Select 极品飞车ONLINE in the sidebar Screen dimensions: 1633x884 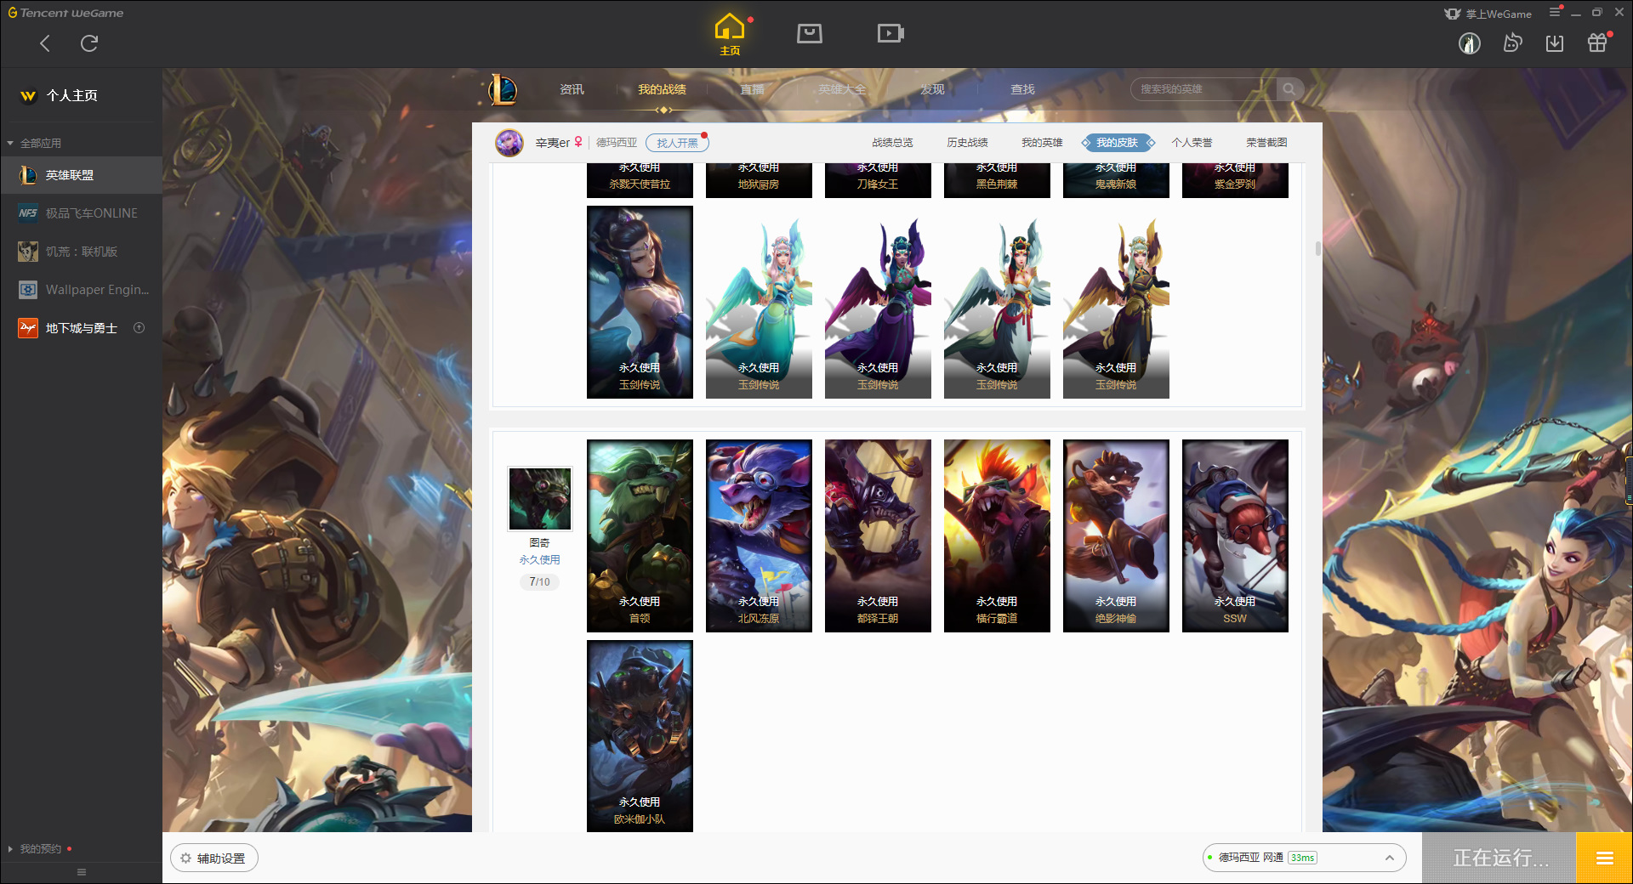point(81,213)
